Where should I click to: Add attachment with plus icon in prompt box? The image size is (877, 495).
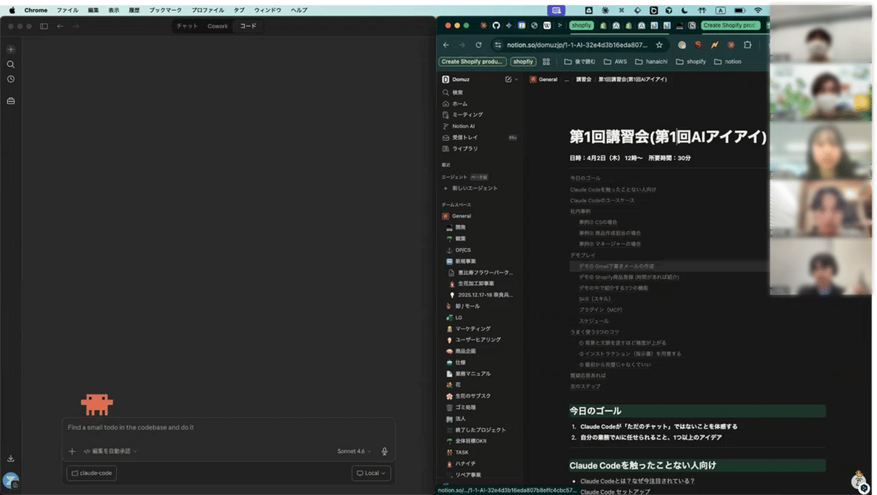[72, 451]
